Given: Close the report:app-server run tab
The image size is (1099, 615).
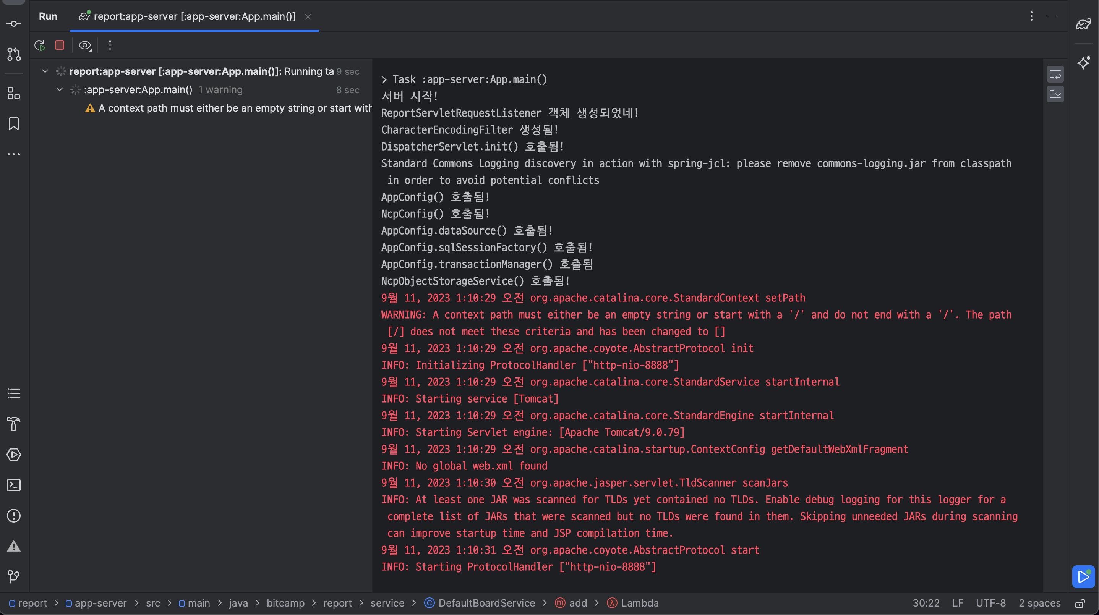Looking at the screenshot, I should pyautogui.click(x=308, y=17).
